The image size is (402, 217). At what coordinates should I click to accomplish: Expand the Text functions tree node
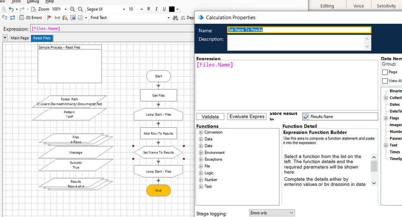(201, 187)
